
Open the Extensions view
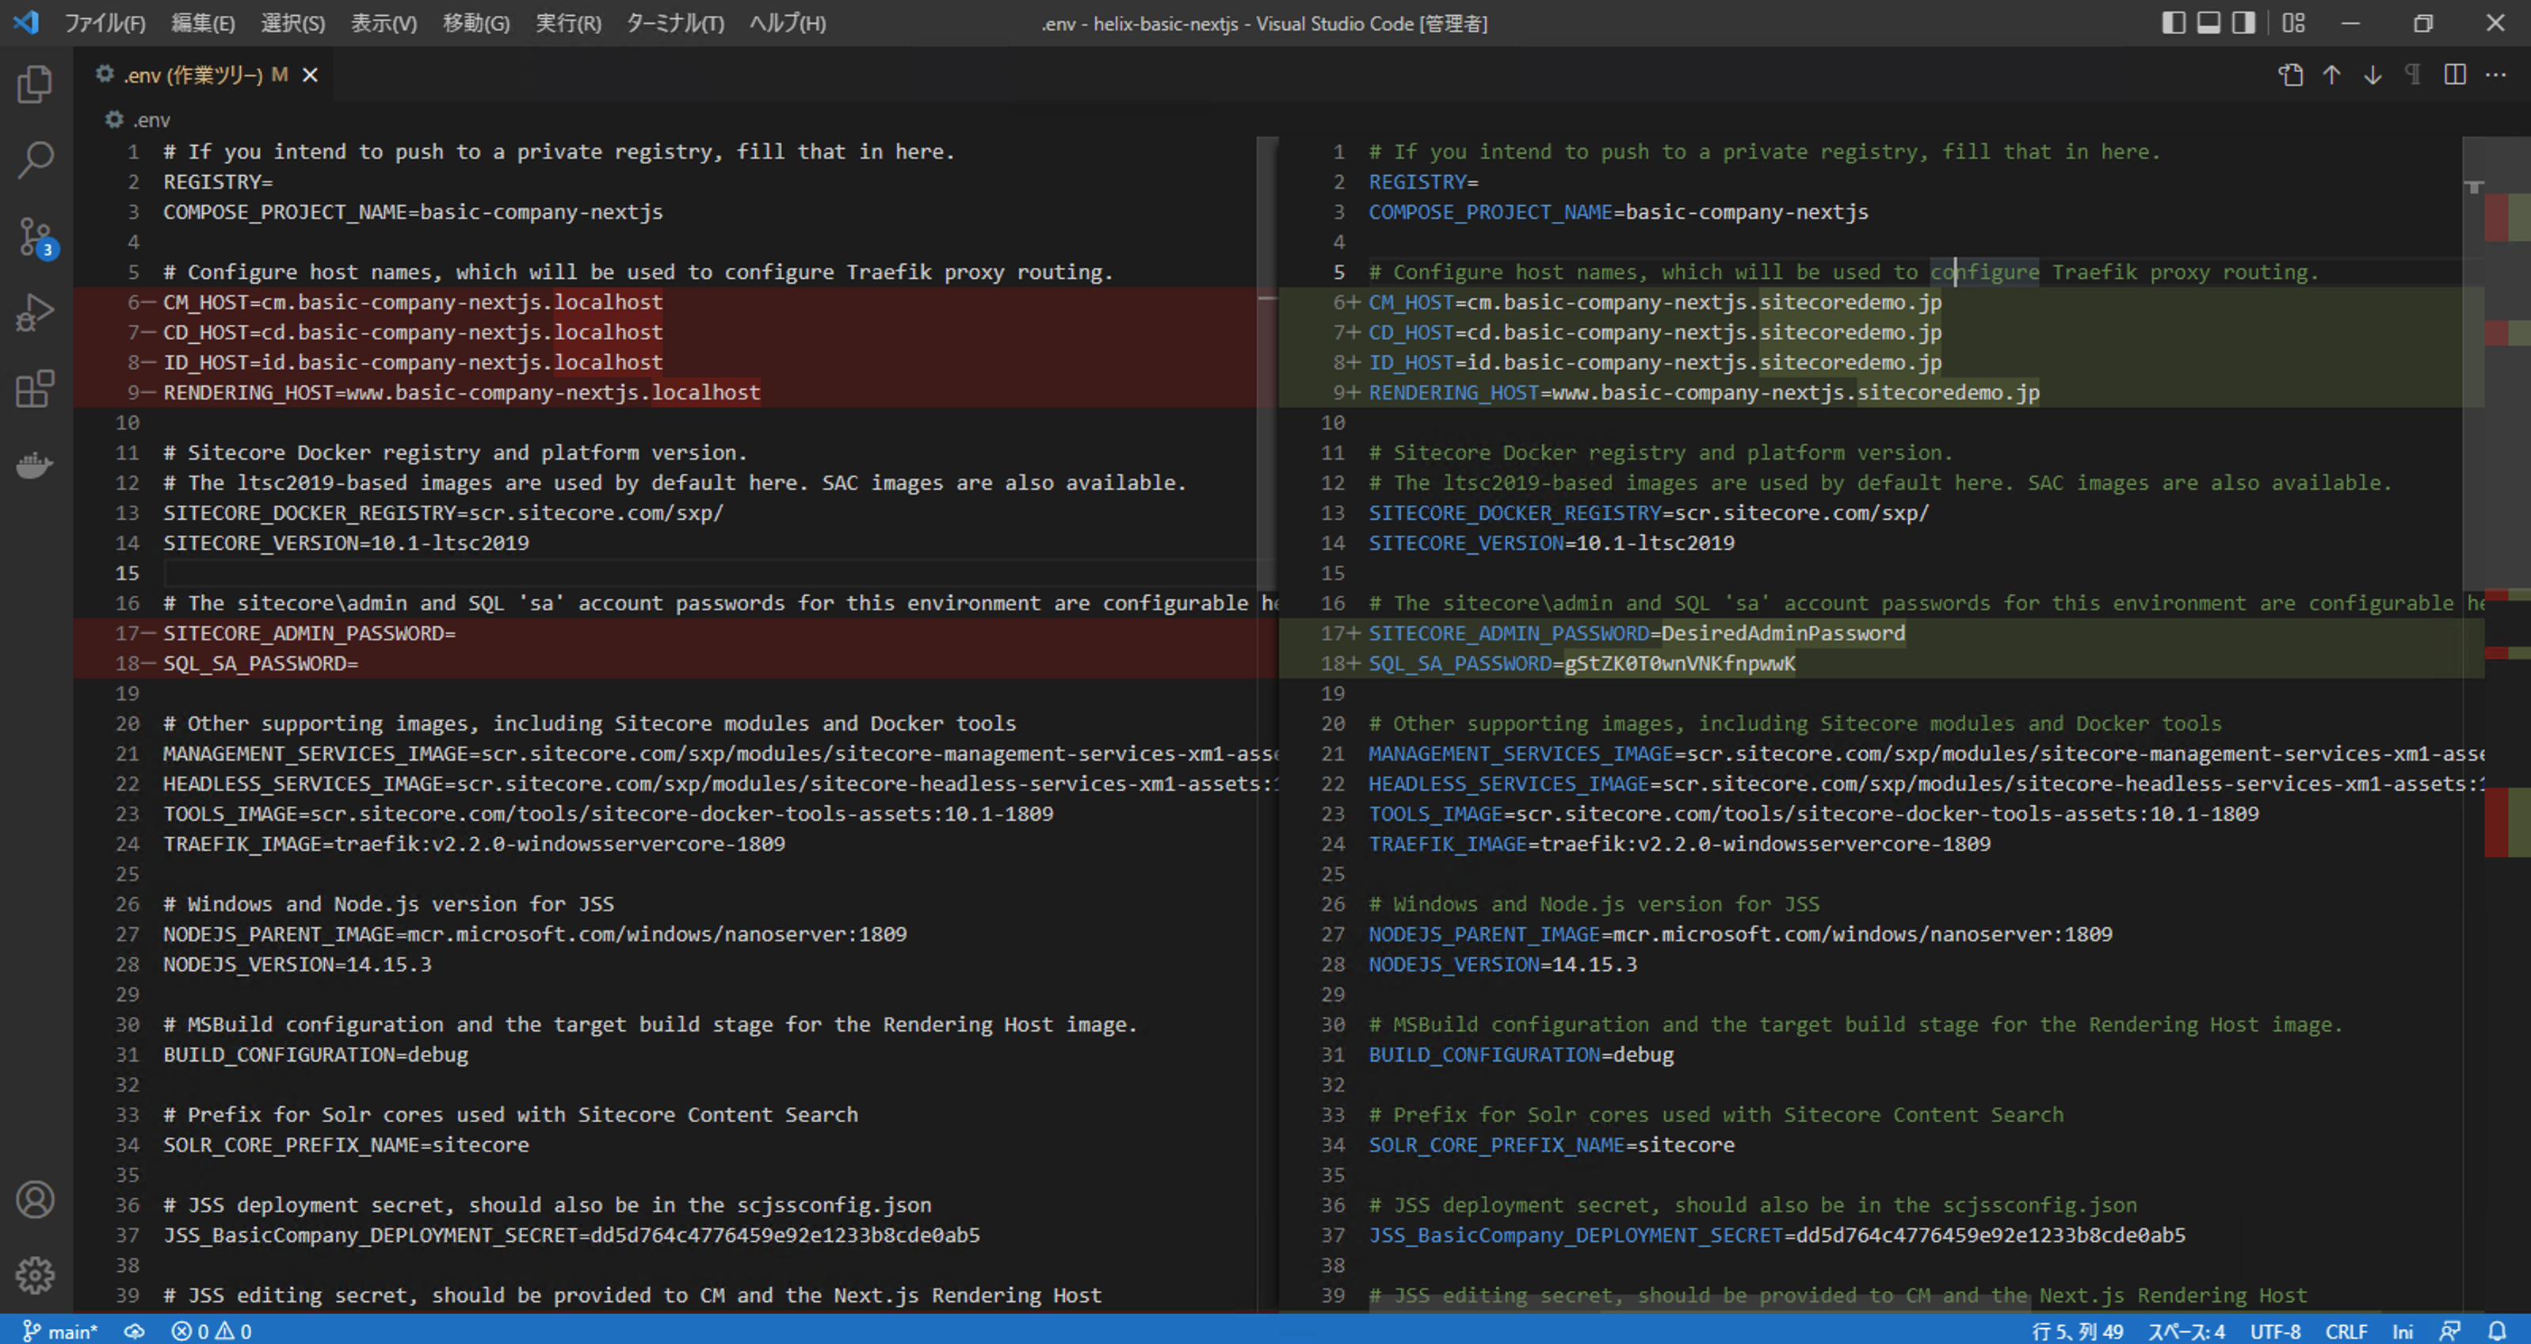point(36,389)
